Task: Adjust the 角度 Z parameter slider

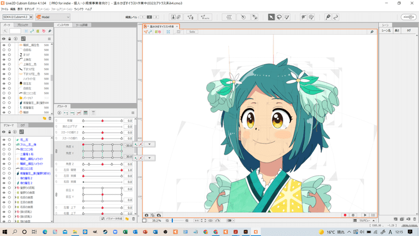Action: point(102,164)
